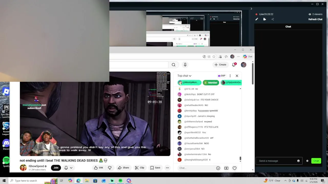Screen dimensions: 328x184
Task: Open YouTube account avatar menu
Action: click(243, 65)
